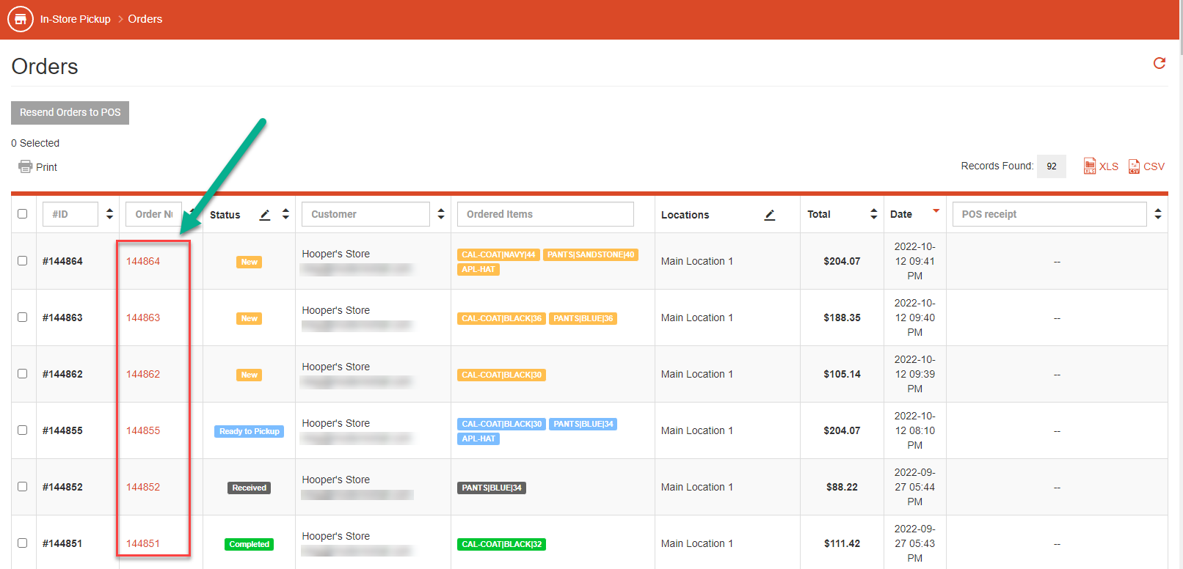Open Orders breadcrumb item
The height and width of the screenshot is (569, 1183).
pyautogui.click(x=145, y=19)
